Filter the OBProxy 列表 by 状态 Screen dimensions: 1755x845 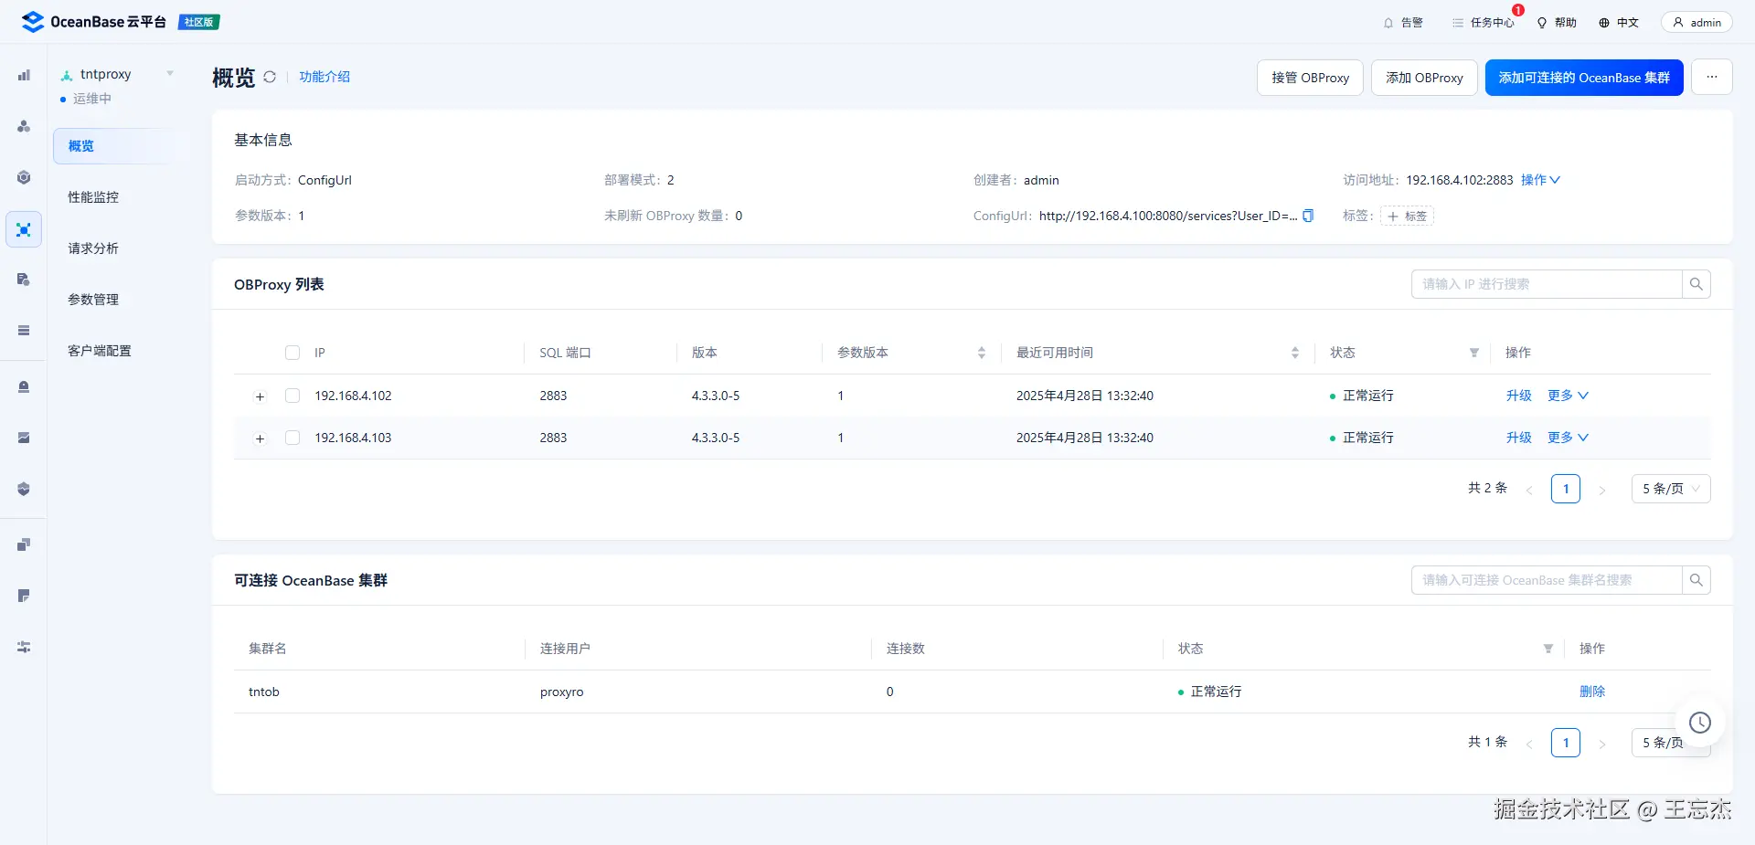click(1474, 353)
